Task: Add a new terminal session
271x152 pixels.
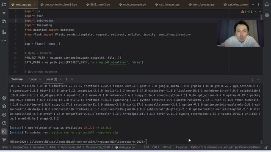Action: pos(66,79)
